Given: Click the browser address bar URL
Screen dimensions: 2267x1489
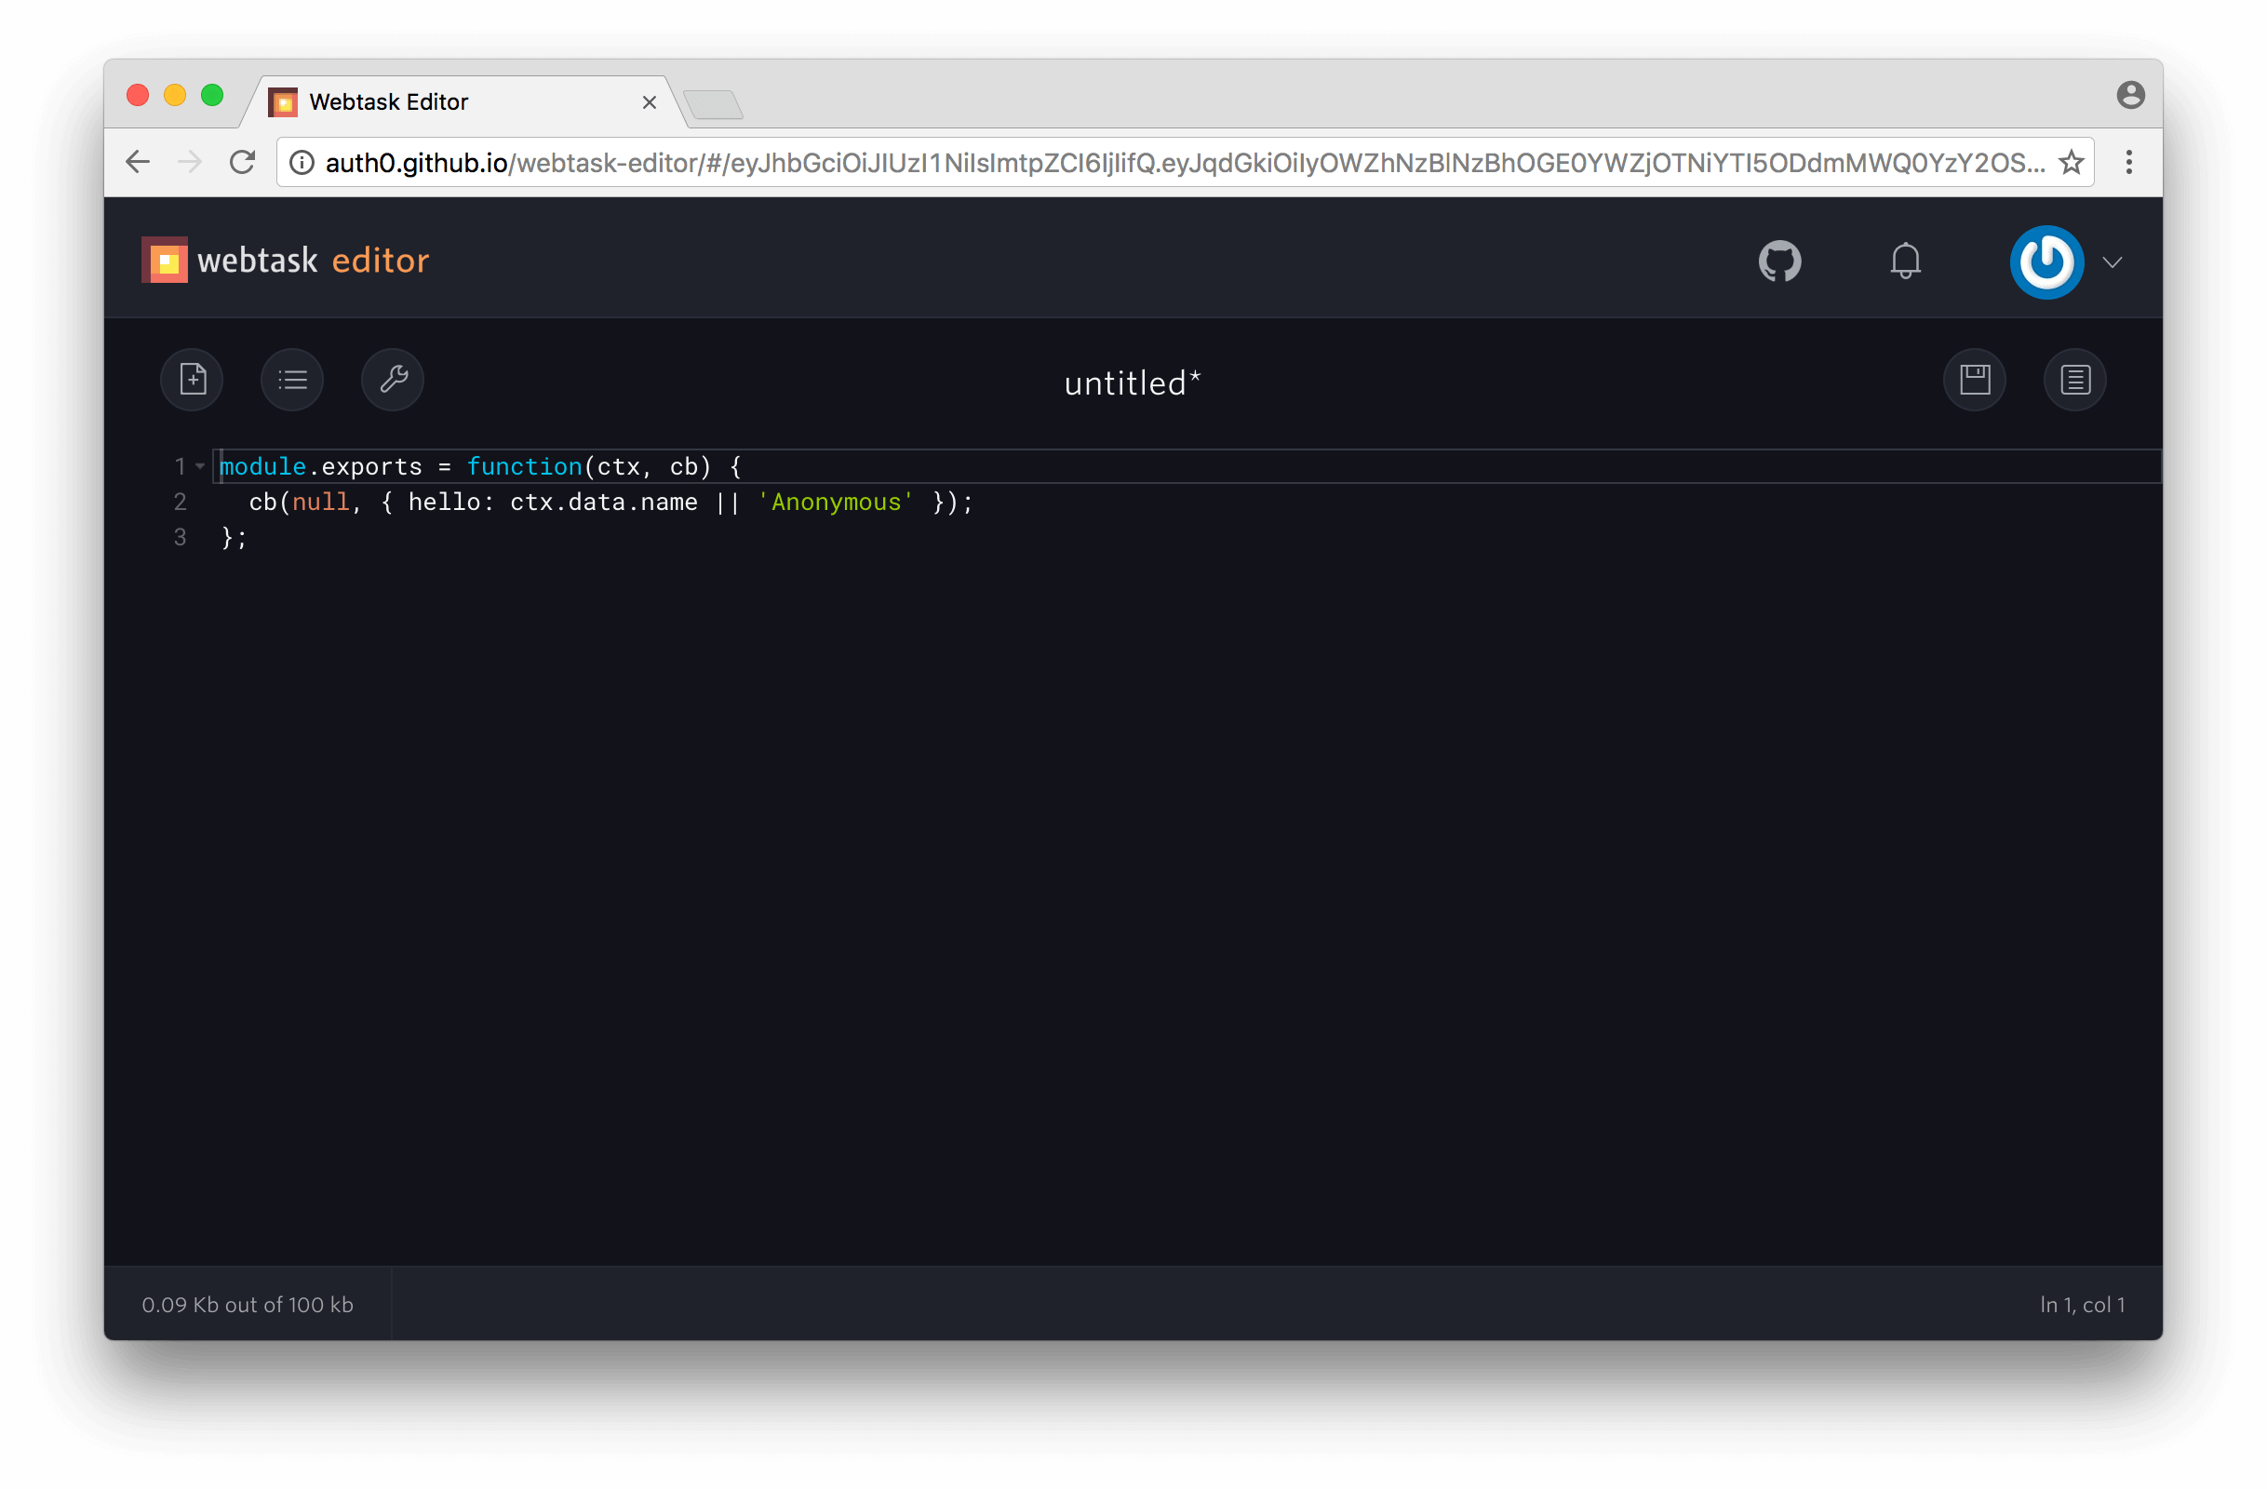Looking at the screenshot, I should 1143,163.
